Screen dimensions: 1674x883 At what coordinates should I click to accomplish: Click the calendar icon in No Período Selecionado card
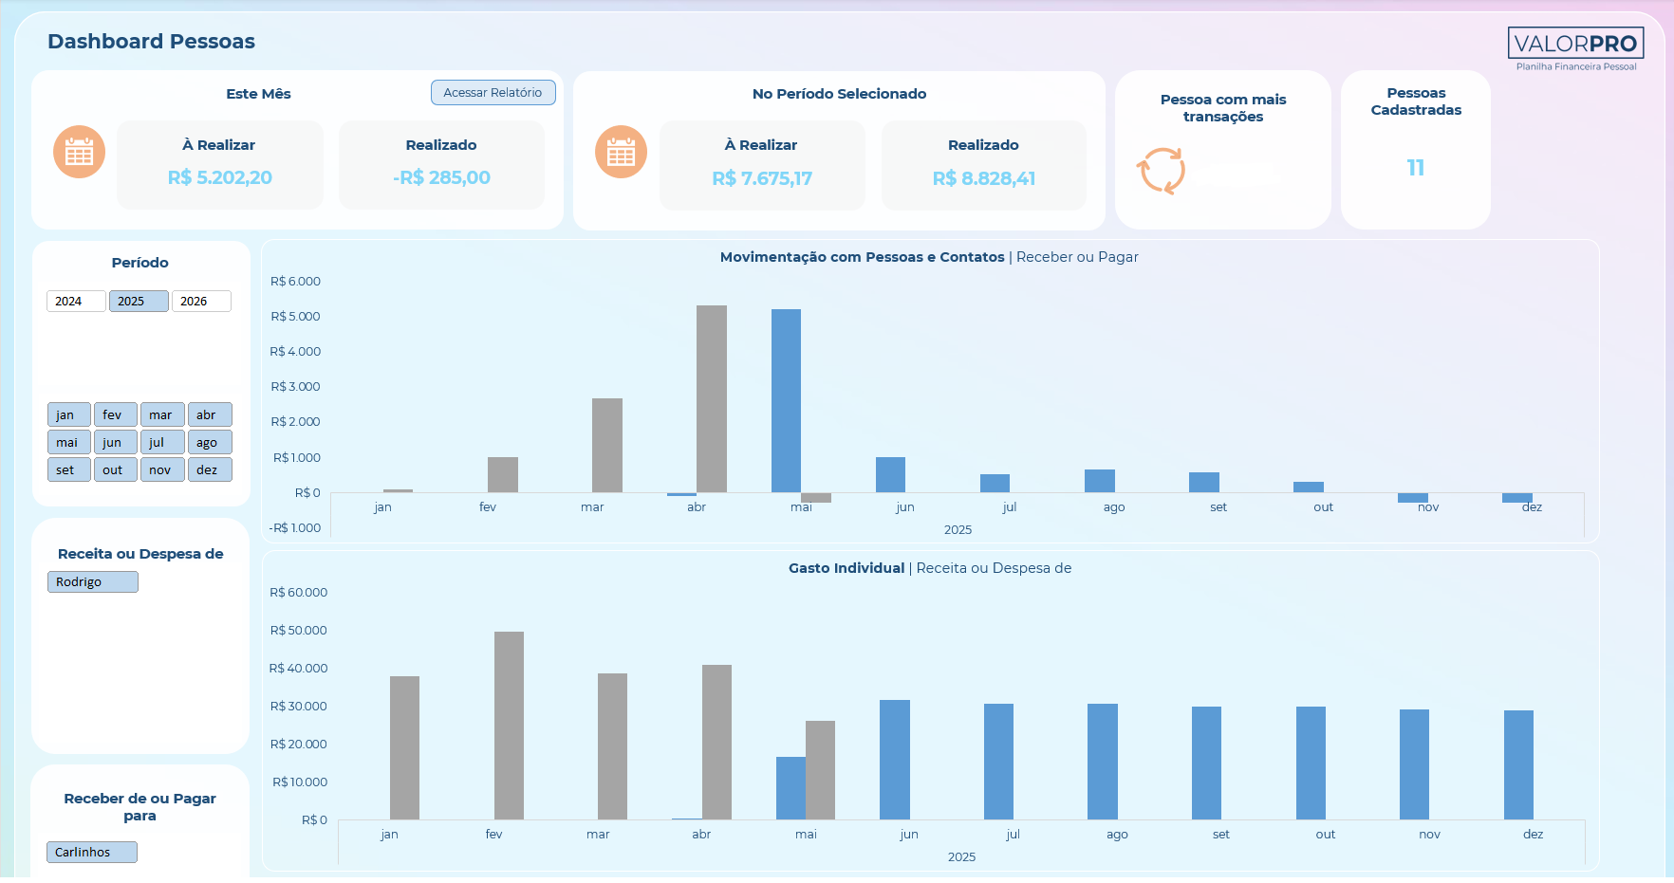click(621, 152)
